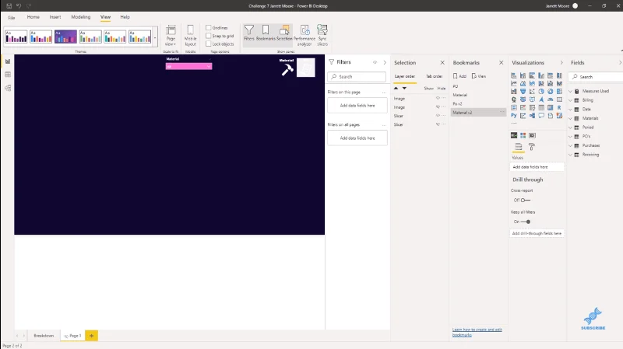Open the Insert ribbon tab

55,17
